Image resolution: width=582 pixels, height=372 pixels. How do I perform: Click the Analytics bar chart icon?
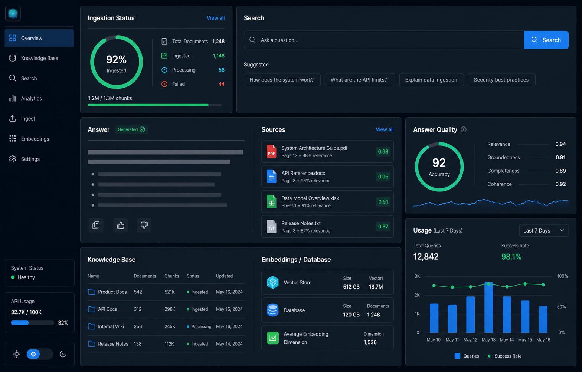[x=13, y=98]
